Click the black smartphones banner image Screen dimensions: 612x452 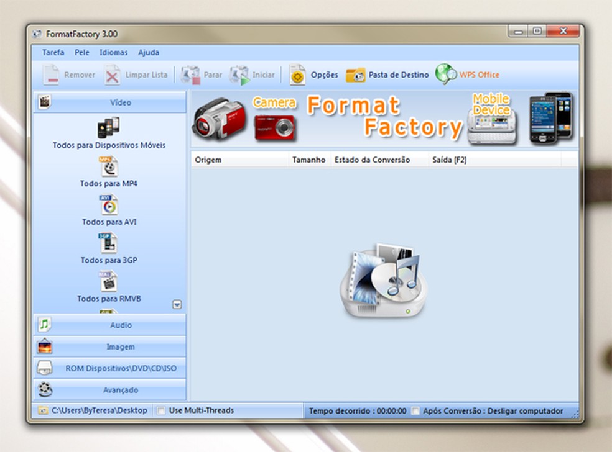click(551, 118)
